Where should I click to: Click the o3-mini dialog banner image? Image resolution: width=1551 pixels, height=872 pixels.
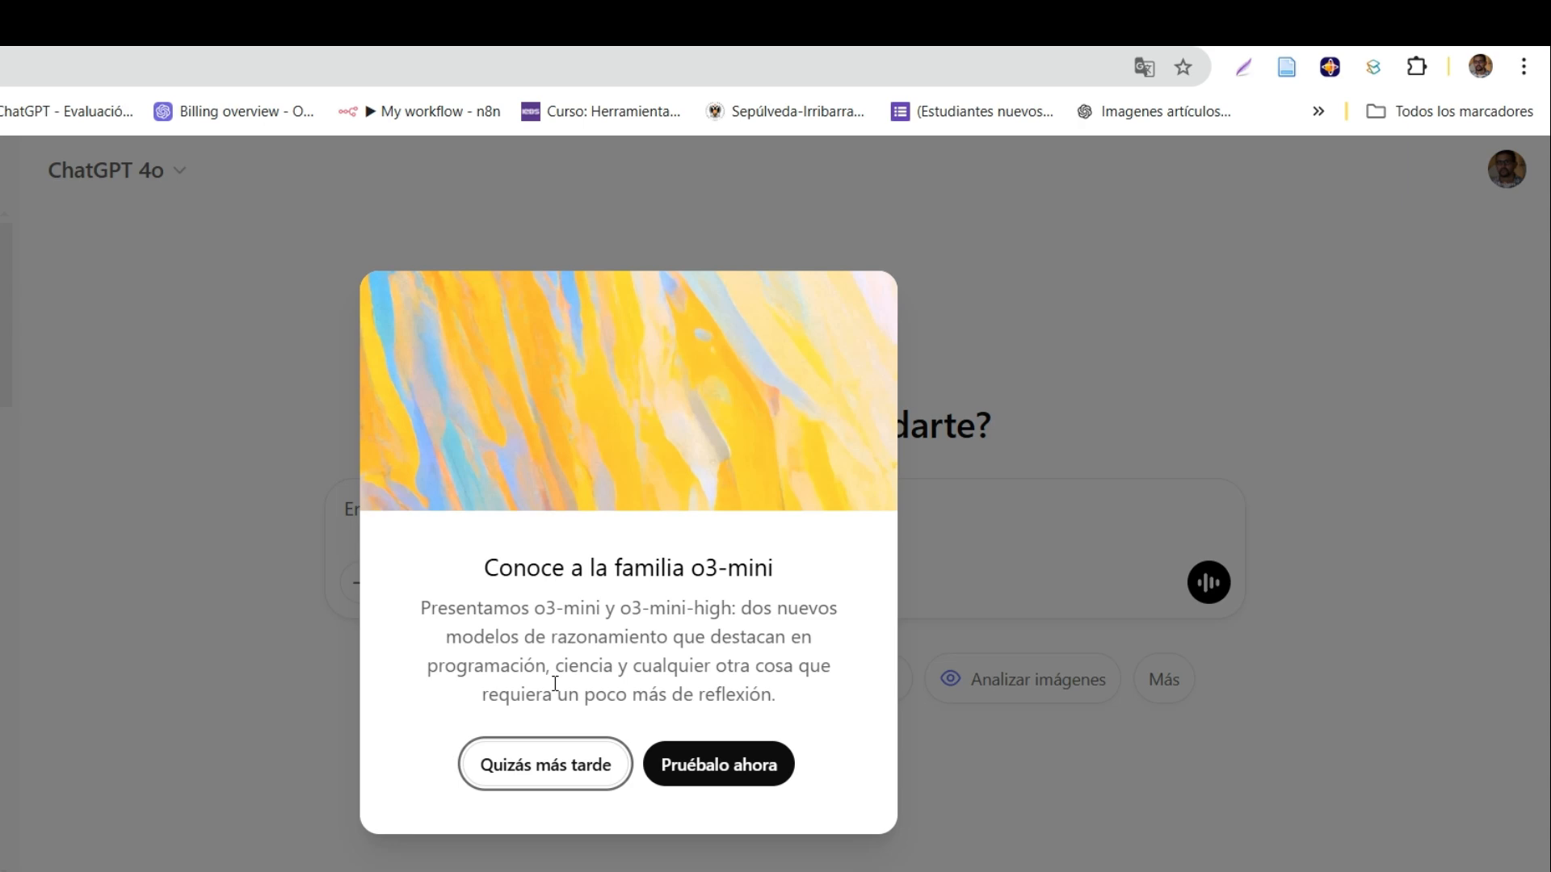628,391
